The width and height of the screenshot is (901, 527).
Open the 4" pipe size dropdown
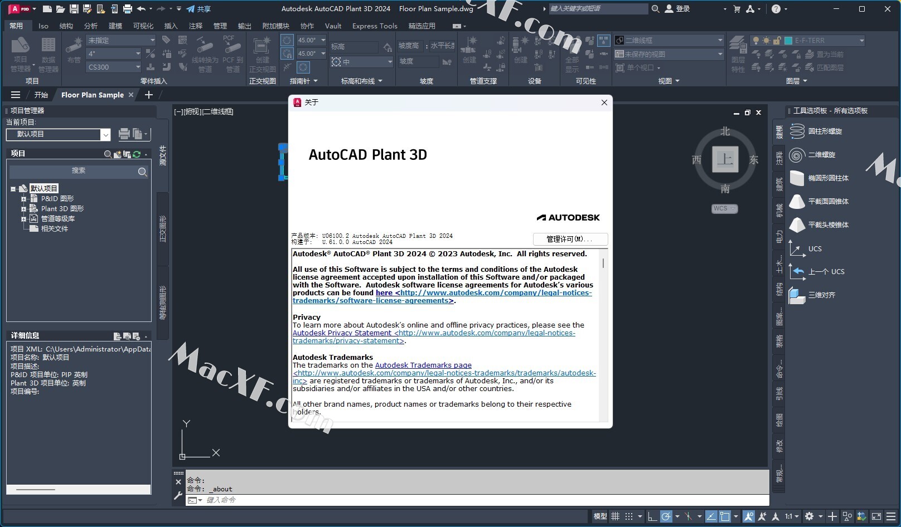point(114,53)
